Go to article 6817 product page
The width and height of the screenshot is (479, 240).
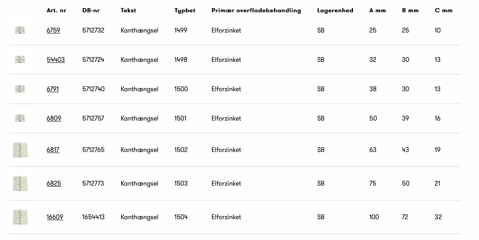(x=53, y=150)
